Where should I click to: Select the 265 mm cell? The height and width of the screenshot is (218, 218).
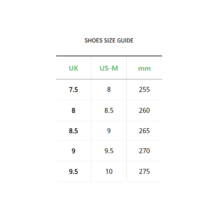click(x=144, y=131)
